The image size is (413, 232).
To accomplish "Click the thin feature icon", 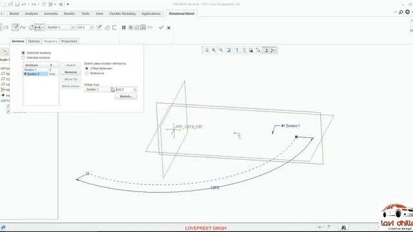I will 115,27.
